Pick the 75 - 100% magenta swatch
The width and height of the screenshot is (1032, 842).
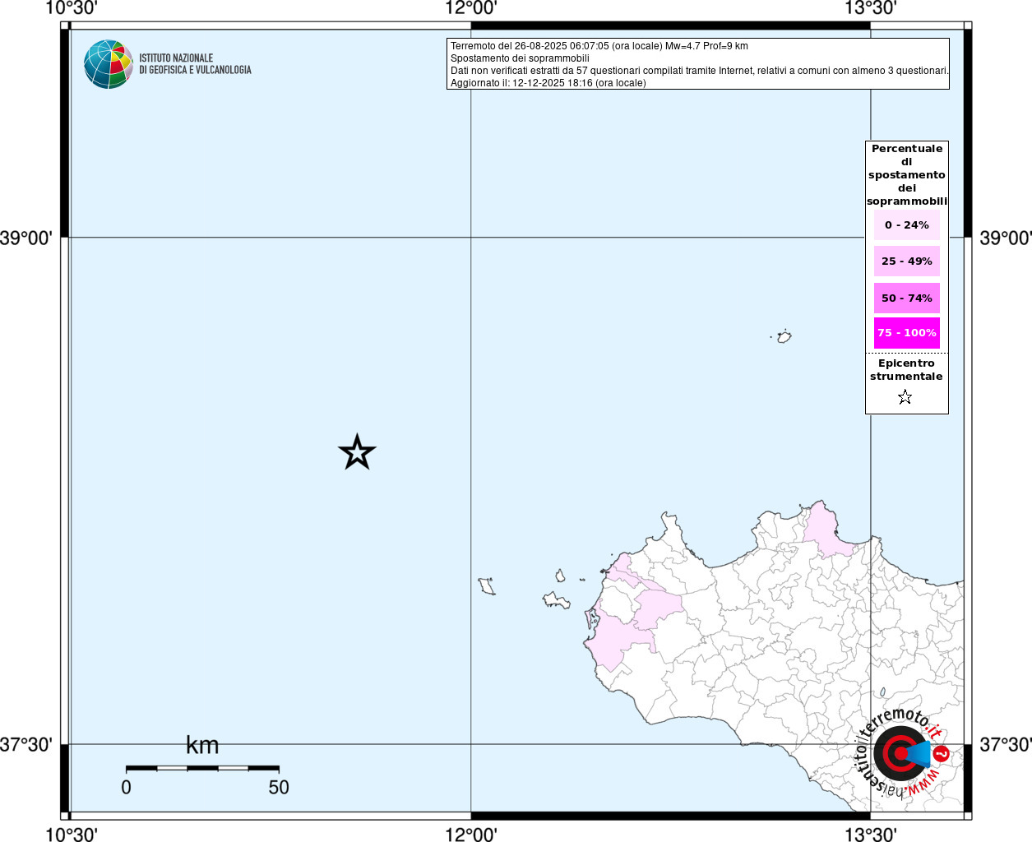[906, 333]
